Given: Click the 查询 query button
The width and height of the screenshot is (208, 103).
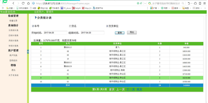Looking at the screenshot, I should [120, 33].
